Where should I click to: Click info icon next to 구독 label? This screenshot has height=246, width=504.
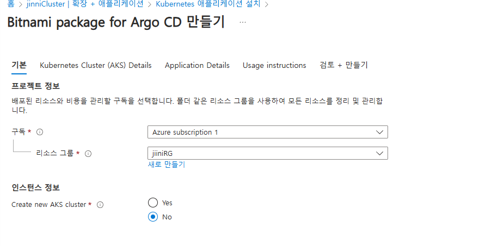40,132
